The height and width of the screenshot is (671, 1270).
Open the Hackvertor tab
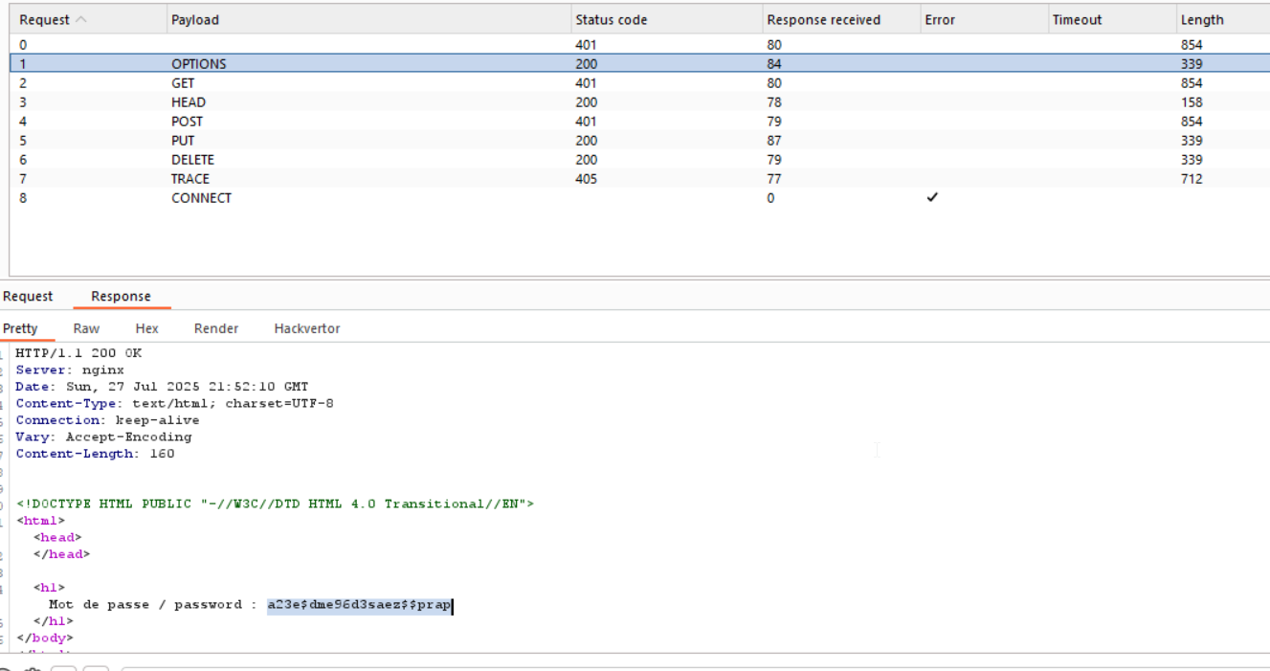click(x=306, y=328)
